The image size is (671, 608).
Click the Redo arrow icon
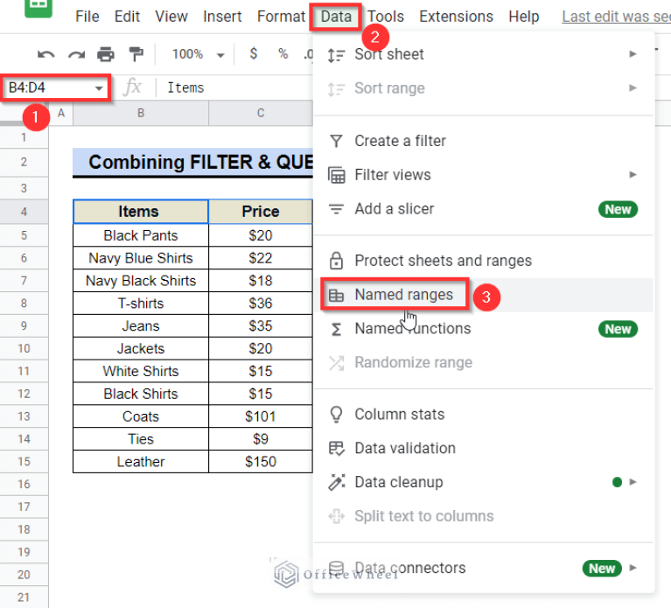(x=76, y=54)
